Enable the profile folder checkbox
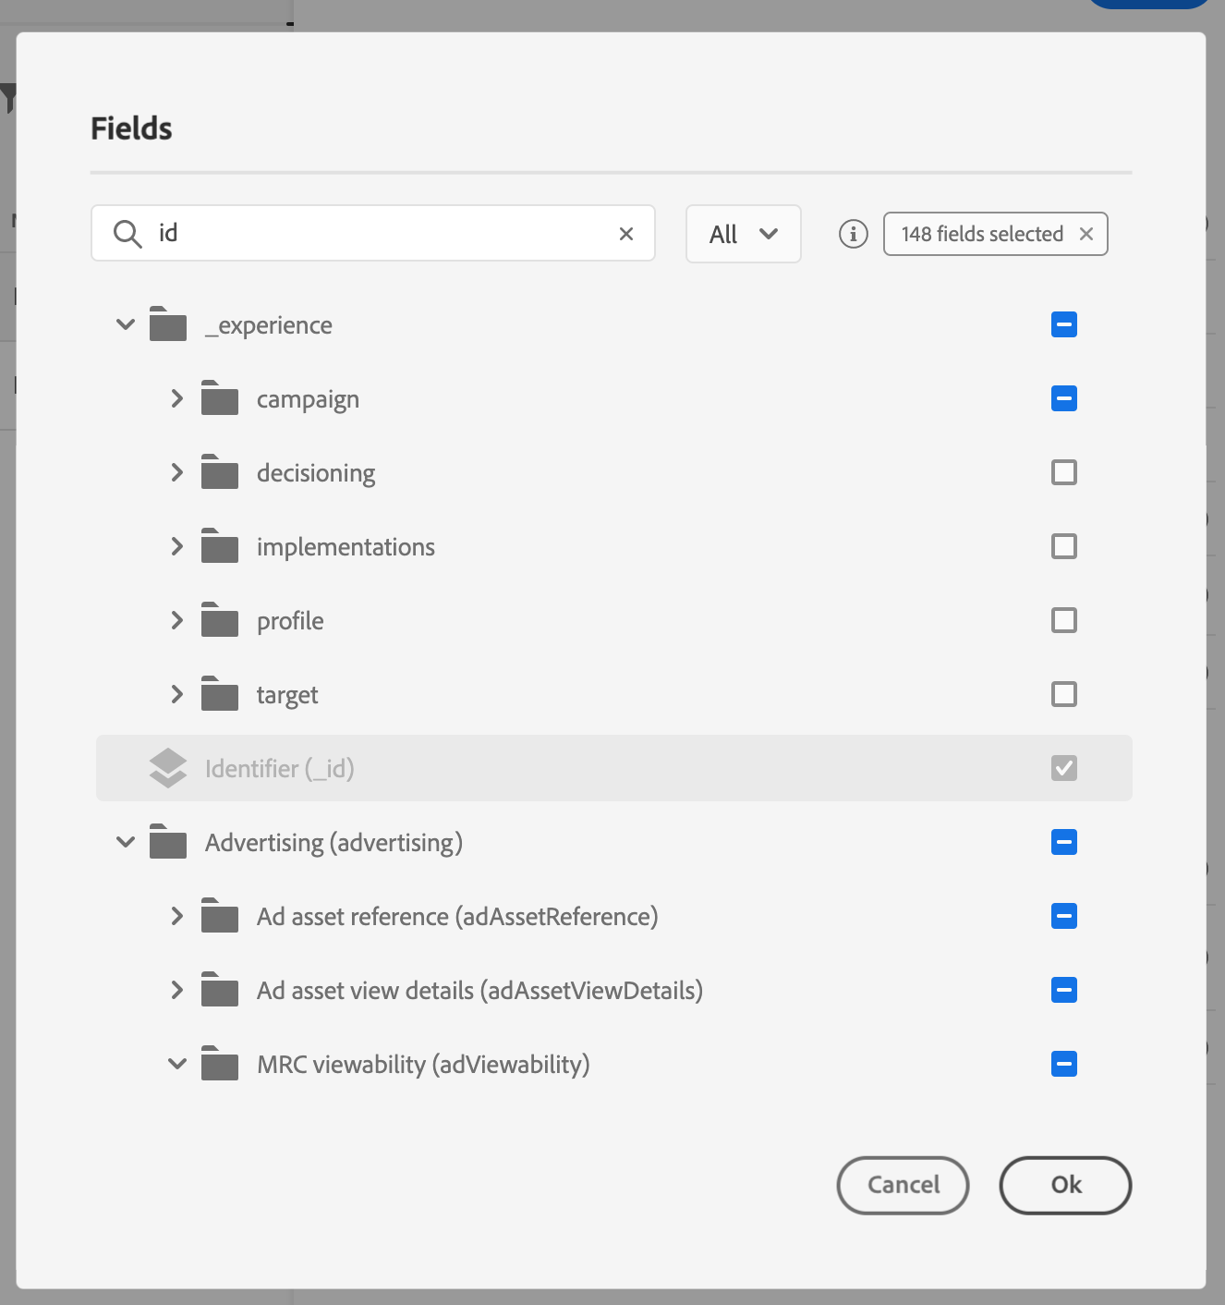This screenshot has width=1225, height=1305. [1064, 620]
